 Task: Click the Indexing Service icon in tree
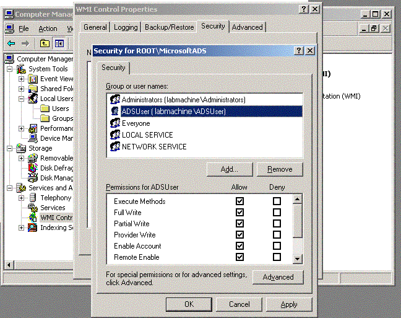pos(33,227)
